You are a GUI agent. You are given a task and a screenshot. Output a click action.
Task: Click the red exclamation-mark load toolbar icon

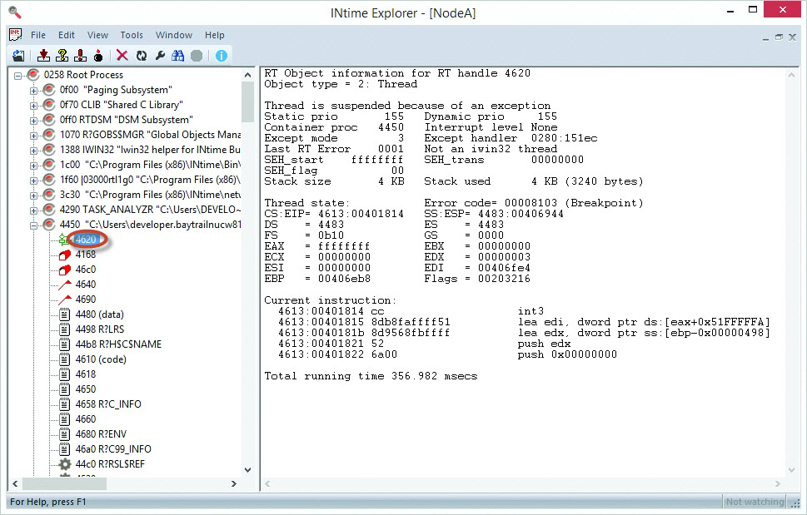(x=80, y=56)
